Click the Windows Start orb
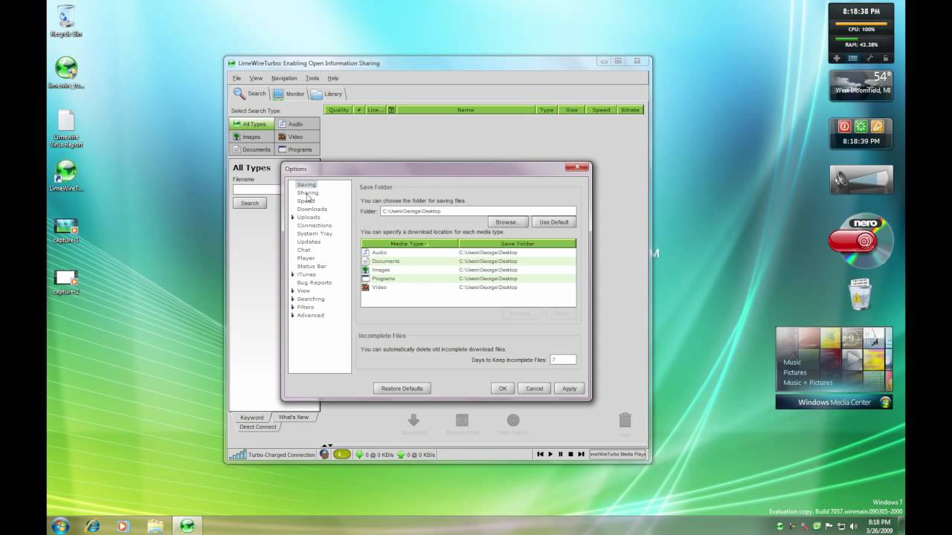The image size is (952, 535). tap(61, 526)
